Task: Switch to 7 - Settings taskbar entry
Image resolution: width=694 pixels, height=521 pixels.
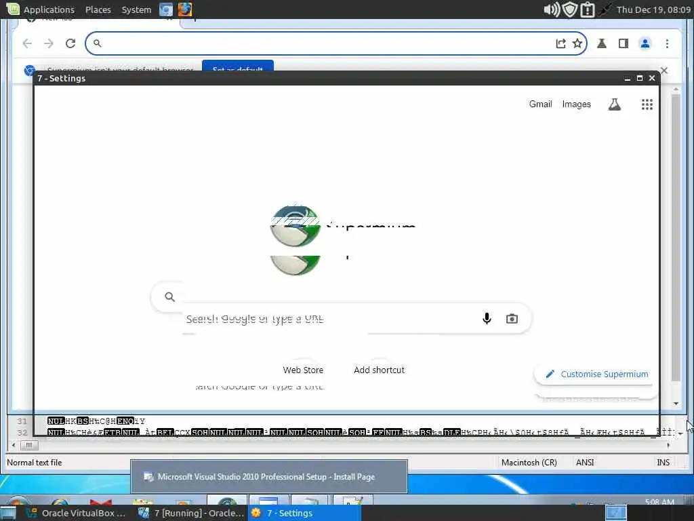Action: point(304,513)
